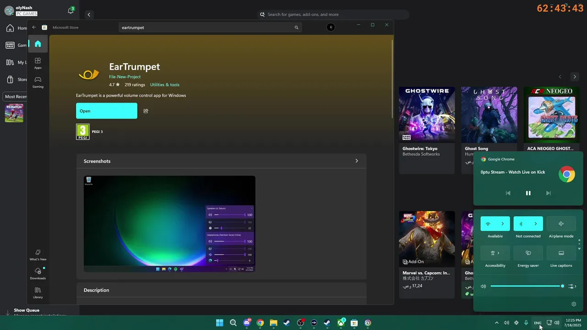Go to next games carousel page
The width and height of the screenshot is (587, 330).
click(574, 77)
